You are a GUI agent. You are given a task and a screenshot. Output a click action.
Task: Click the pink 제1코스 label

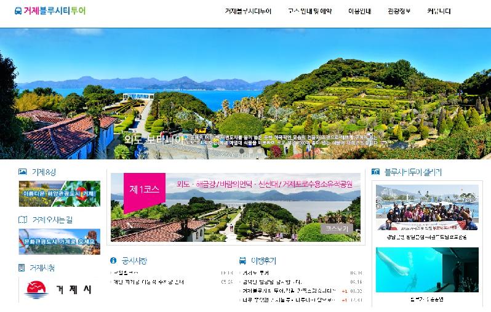click(145, 190)
